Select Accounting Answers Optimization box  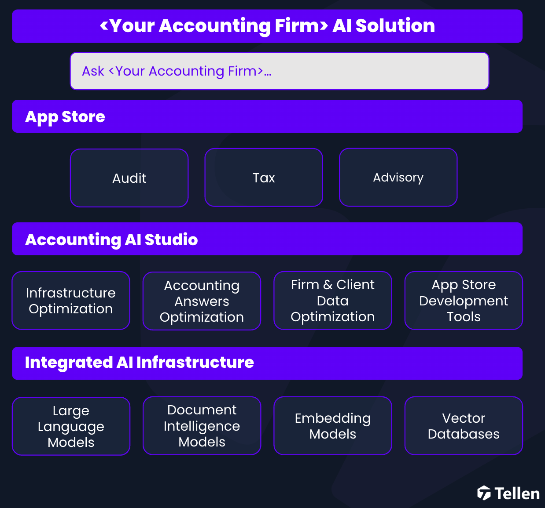202,301
